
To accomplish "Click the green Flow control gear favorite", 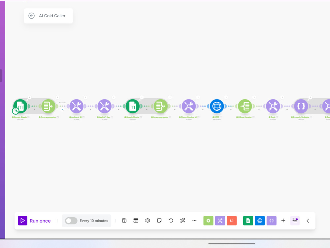I will point(208,221).
